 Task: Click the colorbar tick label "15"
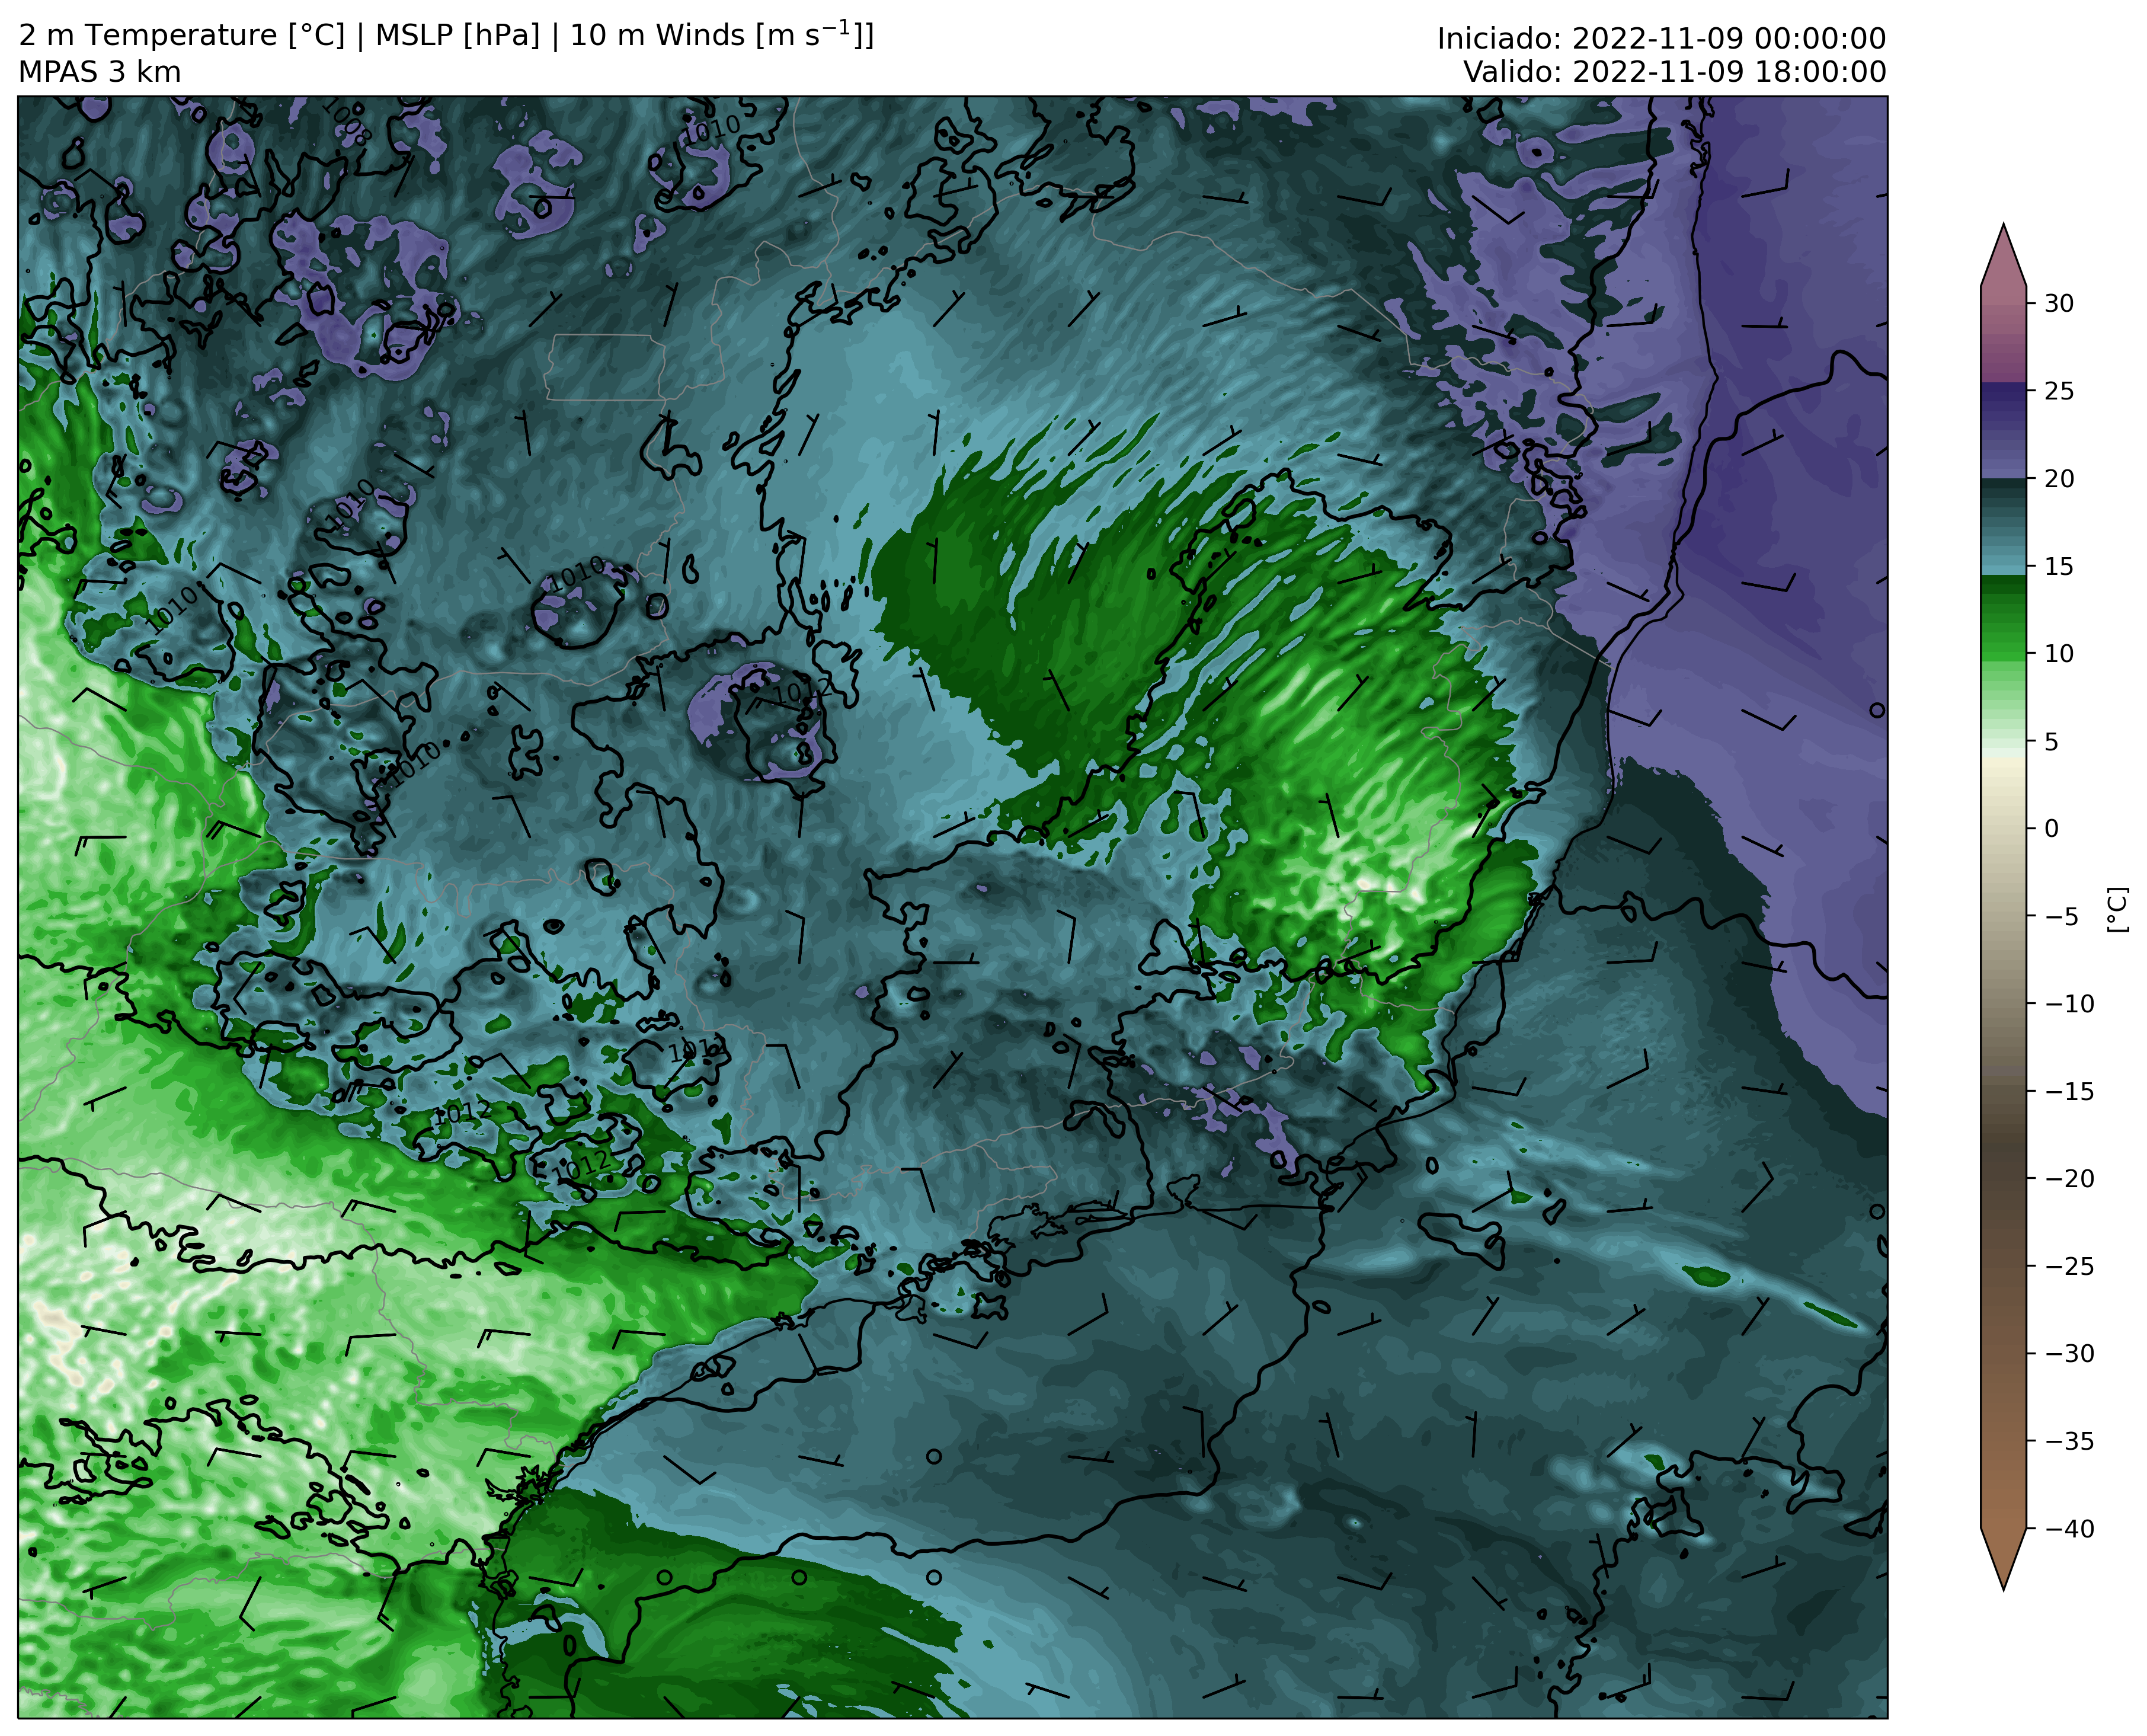tap(2059, 566)
